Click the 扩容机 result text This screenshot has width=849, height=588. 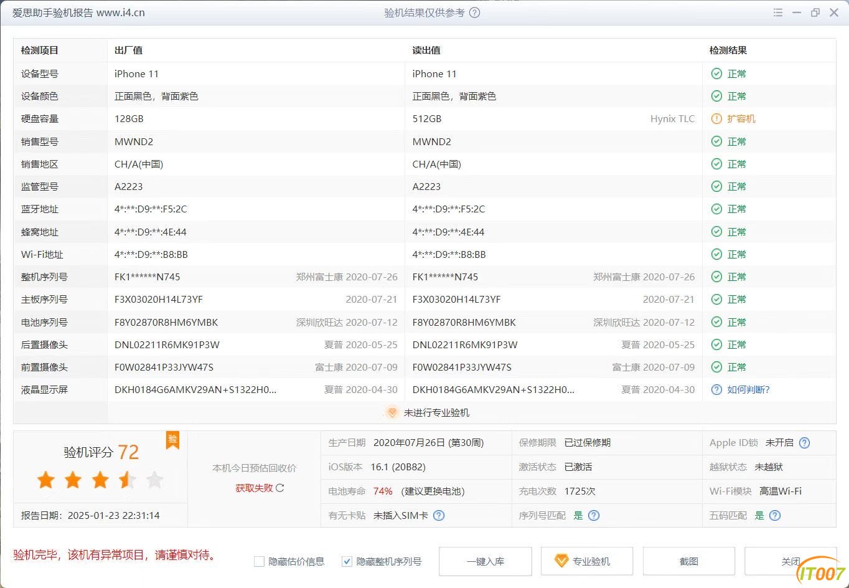click(741, 118)
